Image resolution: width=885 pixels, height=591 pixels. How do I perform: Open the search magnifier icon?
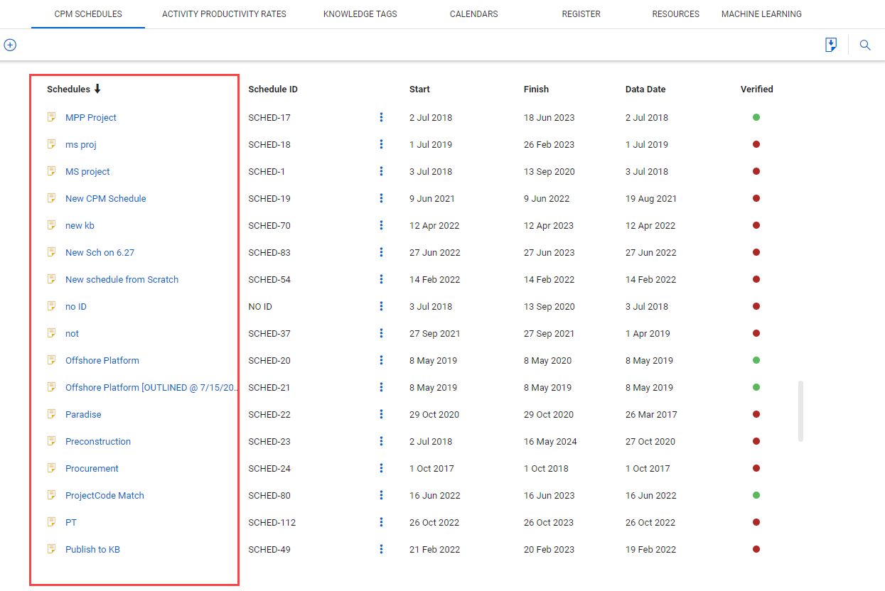[865, 45]
